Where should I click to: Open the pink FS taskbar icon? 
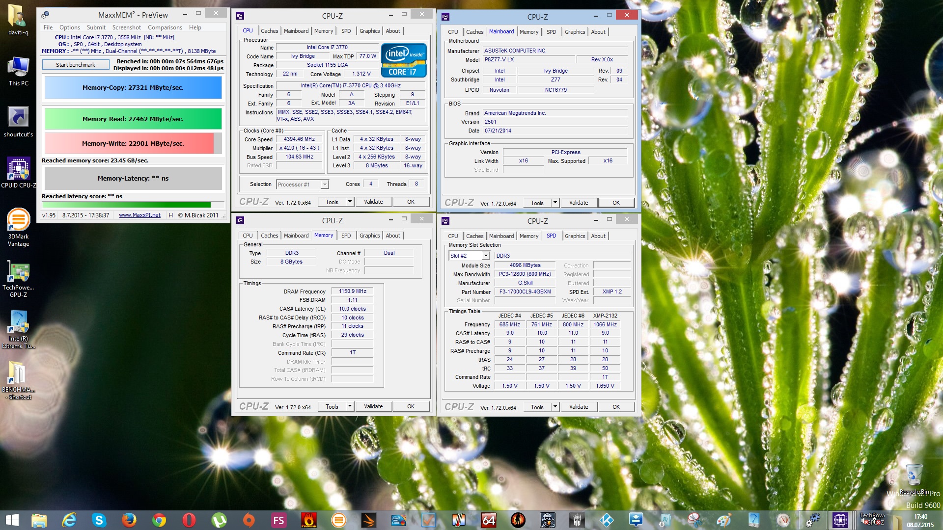[x=278, y=520]
